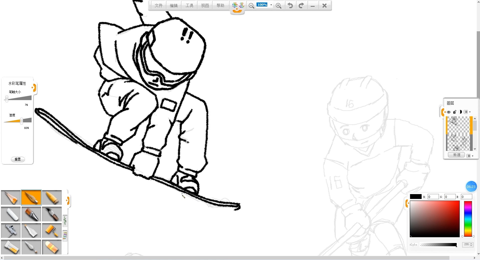
Task: Select the palette knife tool
Action: click(x=31, y=247)
